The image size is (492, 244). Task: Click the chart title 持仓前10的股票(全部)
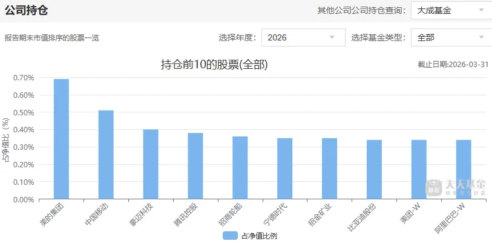tap(214, 65)
